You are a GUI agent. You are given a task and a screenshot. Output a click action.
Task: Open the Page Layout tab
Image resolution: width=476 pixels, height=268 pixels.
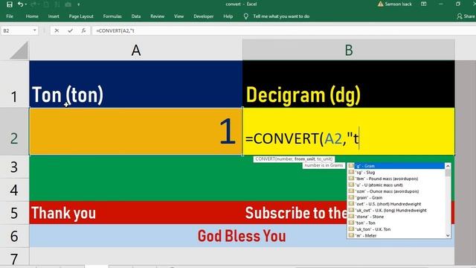click(81, 16)
